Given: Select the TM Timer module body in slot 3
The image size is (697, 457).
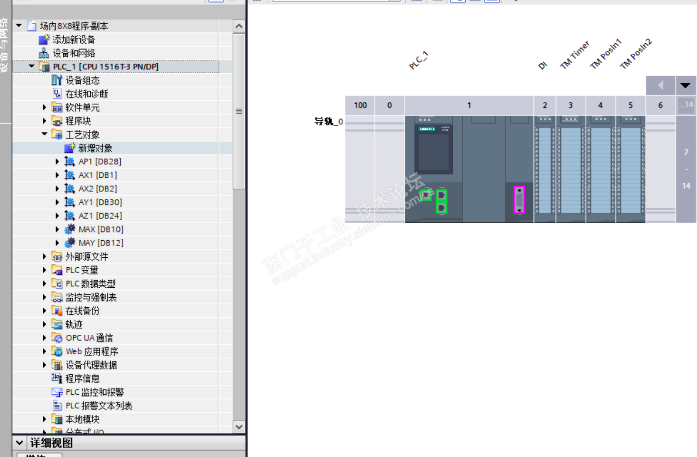Looking at the screenshot, I should point(571,169).
